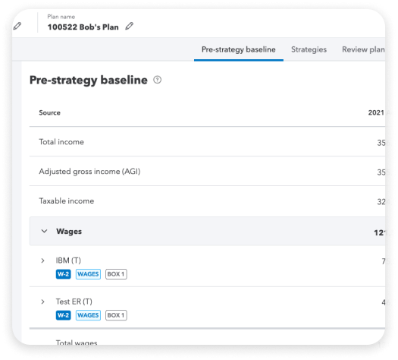Click the W-2 badge under Test ER (T)
This screenshot has height=360, width=398.
63,315
